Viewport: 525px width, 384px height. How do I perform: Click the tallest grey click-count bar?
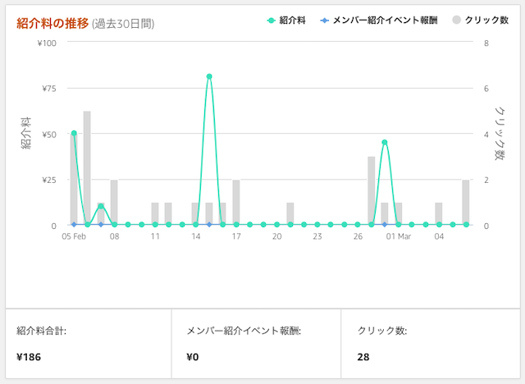pyautogui.click(x=87, y=167)
